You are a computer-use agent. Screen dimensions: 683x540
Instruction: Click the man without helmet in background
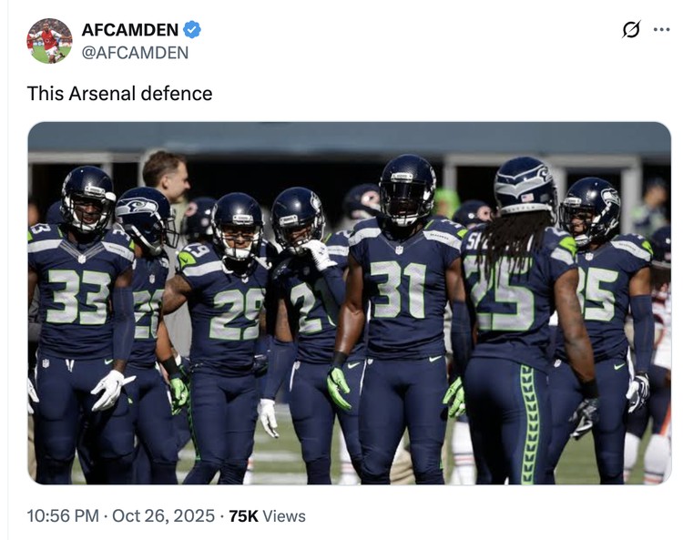point(167,175)
